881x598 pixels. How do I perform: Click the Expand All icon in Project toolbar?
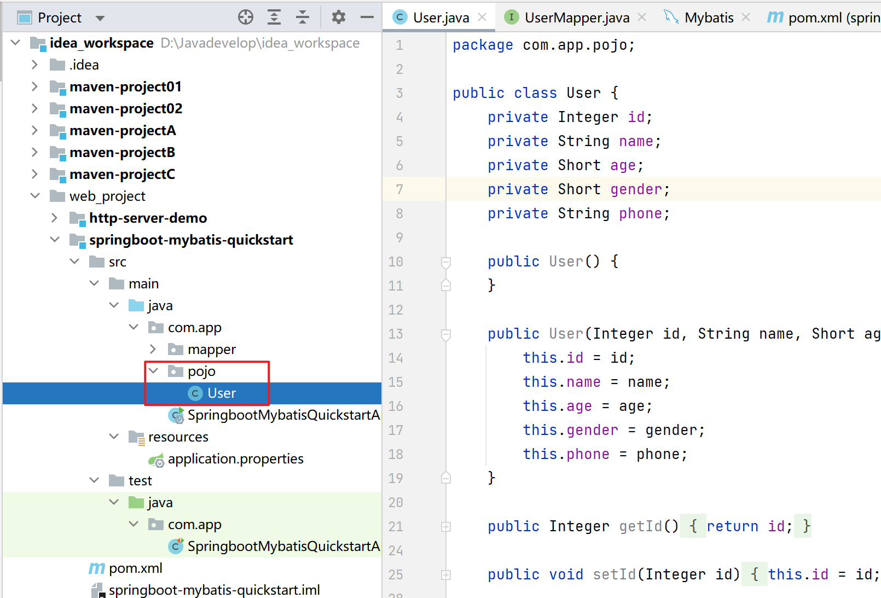tap(274, 18)
